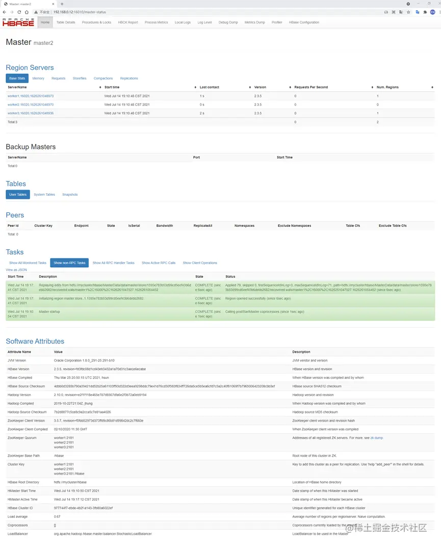
Task: Click the 'Master startup' task description
Action: tap(49, 312)
